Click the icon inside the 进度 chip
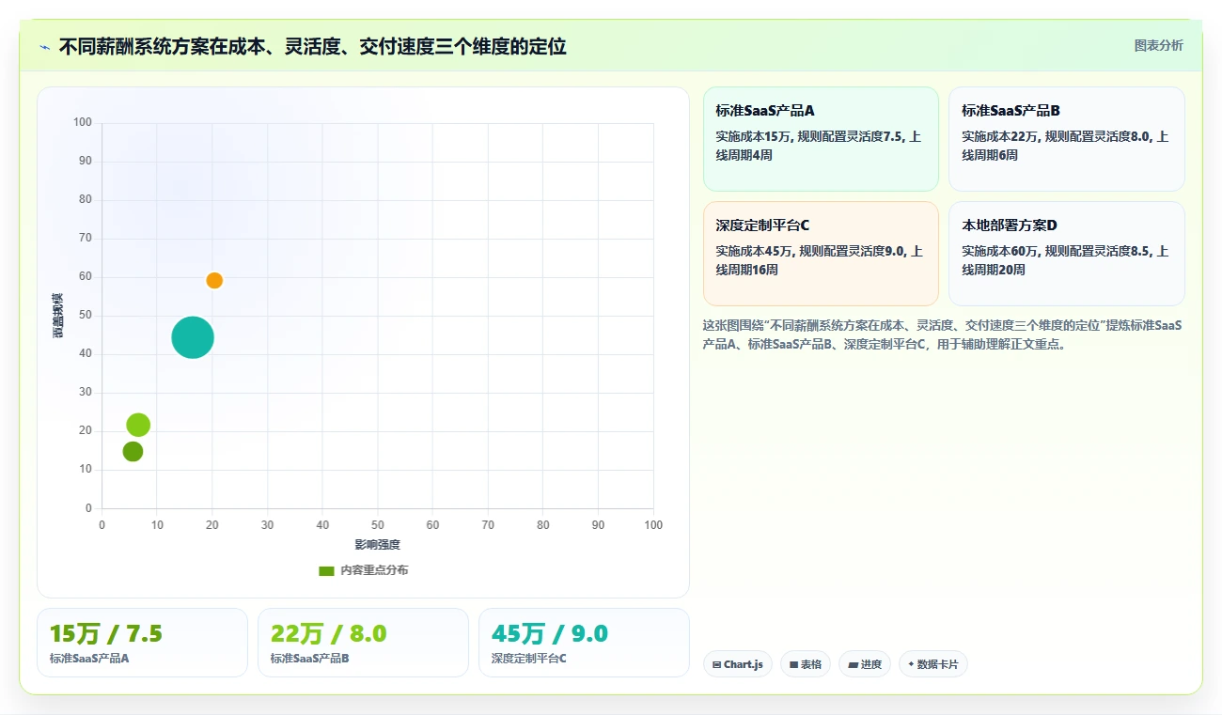The image size is (1222, 715). 853,665
